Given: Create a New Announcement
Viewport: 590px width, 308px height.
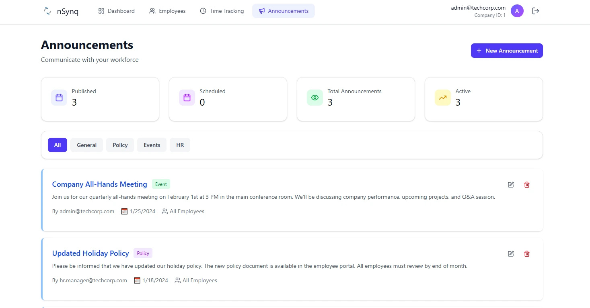Looking at the screenshot, I should point(507,51).
